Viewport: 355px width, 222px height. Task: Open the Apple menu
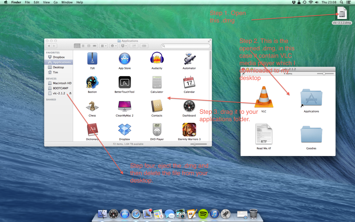6,2
